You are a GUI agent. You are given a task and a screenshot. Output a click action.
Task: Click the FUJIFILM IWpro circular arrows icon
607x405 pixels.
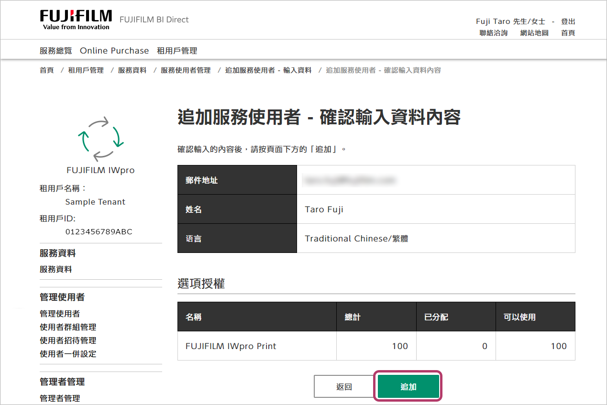pos(101,139)
